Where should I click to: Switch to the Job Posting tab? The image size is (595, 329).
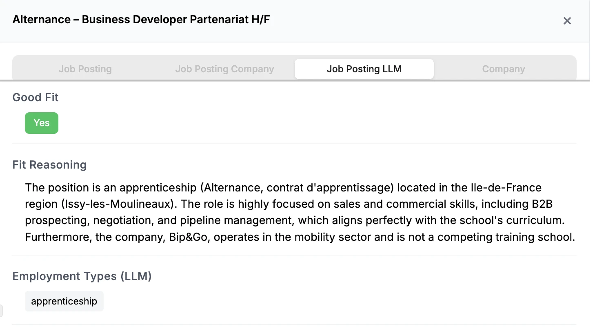pos(85,69)
